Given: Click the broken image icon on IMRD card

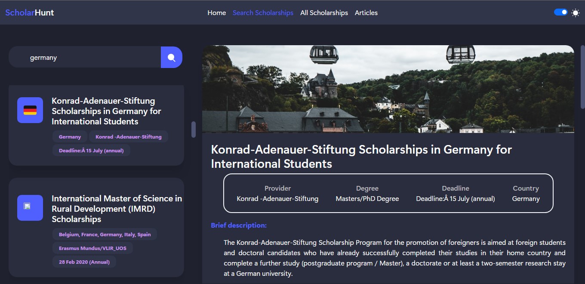Looking at the screenshot, I should 30,208.
